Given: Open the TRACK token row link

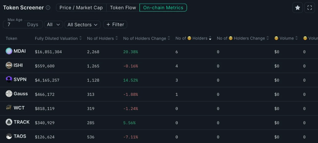Looking at the screenshot, I should pyautogui.click(x=22, y=122).
